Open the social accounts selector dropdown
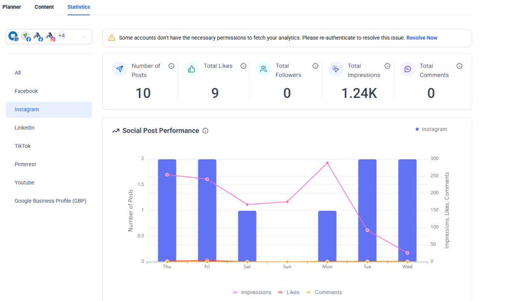Screen dimensions: 509x301 click(x=84, y=36)
